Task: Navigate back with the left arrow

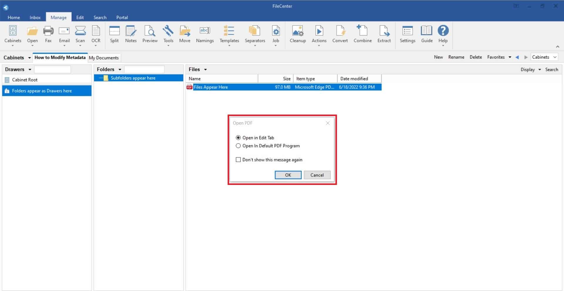Action: pos(517,57)
